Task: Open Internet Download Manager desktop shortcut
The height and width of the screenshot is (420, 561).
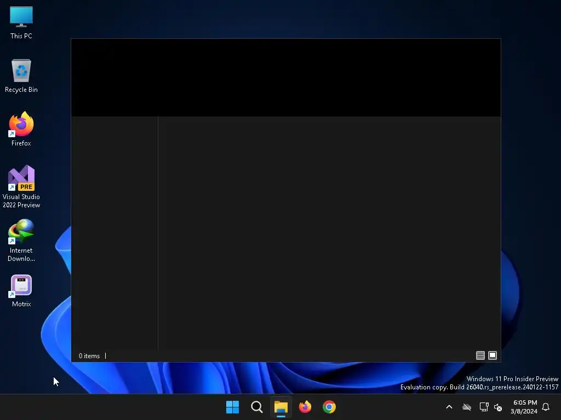Action: coord(21,241)
